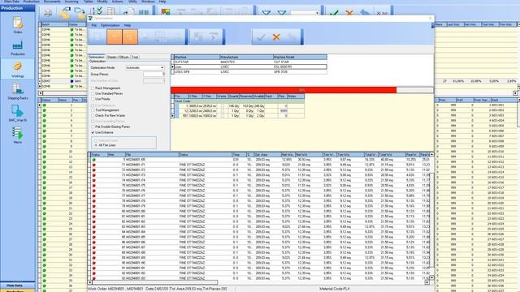Image resolution: width=520 pixels, height=292 pixels.
Task: Uncheck the Use Enhance checkbox
Action: [93, 132]
